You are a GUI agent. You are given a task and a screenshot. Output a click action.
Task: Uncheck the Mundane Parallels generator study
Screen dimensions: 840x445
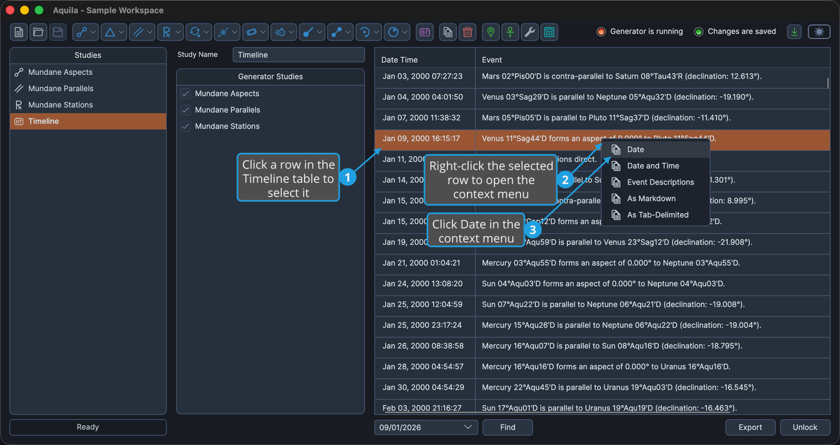point(186,110)
